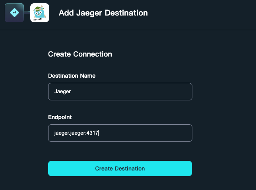Focus the Destination Name input field
The width and height of the screenshot is (256, 190).
coord(120,92)
